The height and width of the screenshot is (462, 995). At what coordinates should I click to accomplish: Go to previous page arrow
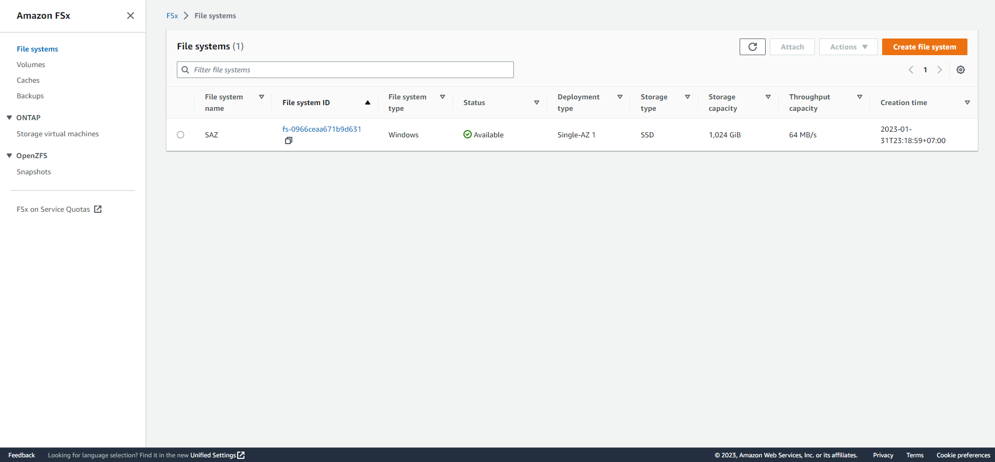coord(911,70)
